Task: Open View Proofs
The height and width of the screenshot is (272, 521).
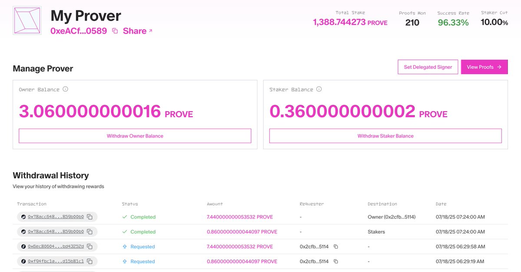Action: [x=484, y=67]
